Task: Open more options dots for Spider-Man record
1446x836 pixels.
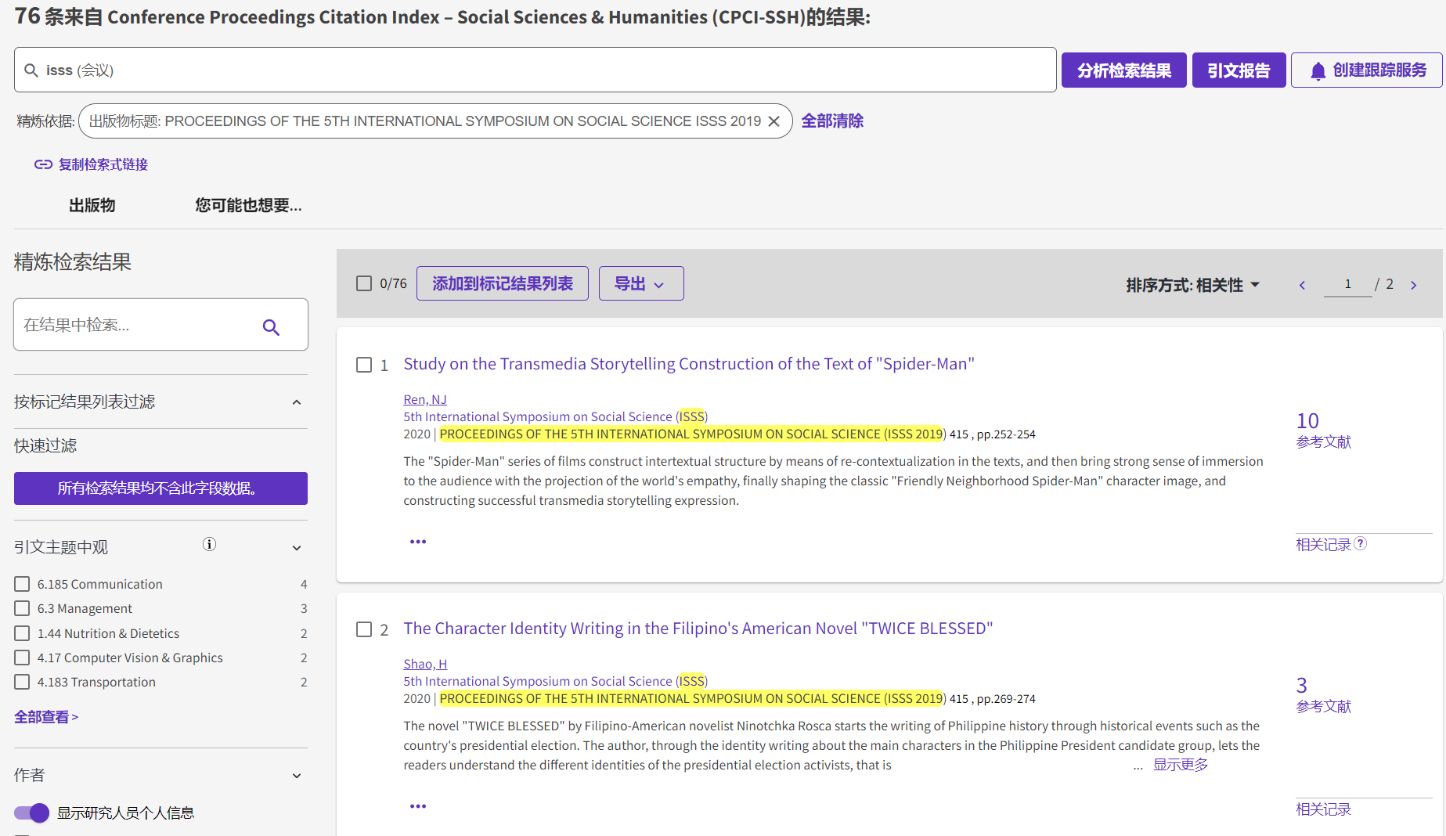Action: (418, 542)
